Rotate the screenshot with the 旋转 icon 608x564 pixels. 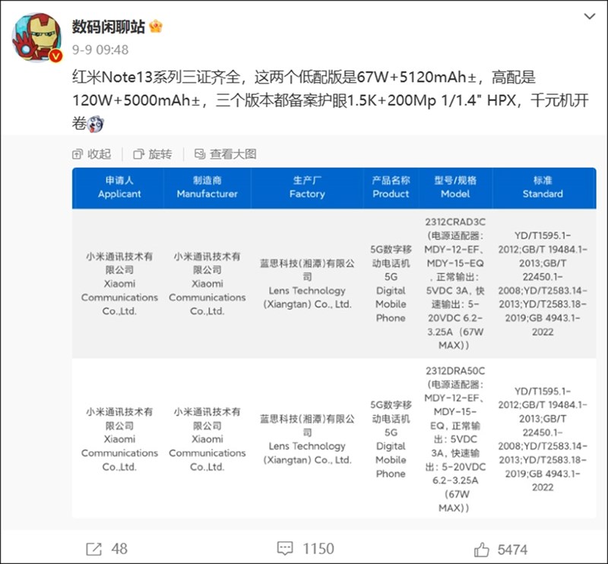pos(139,154)
